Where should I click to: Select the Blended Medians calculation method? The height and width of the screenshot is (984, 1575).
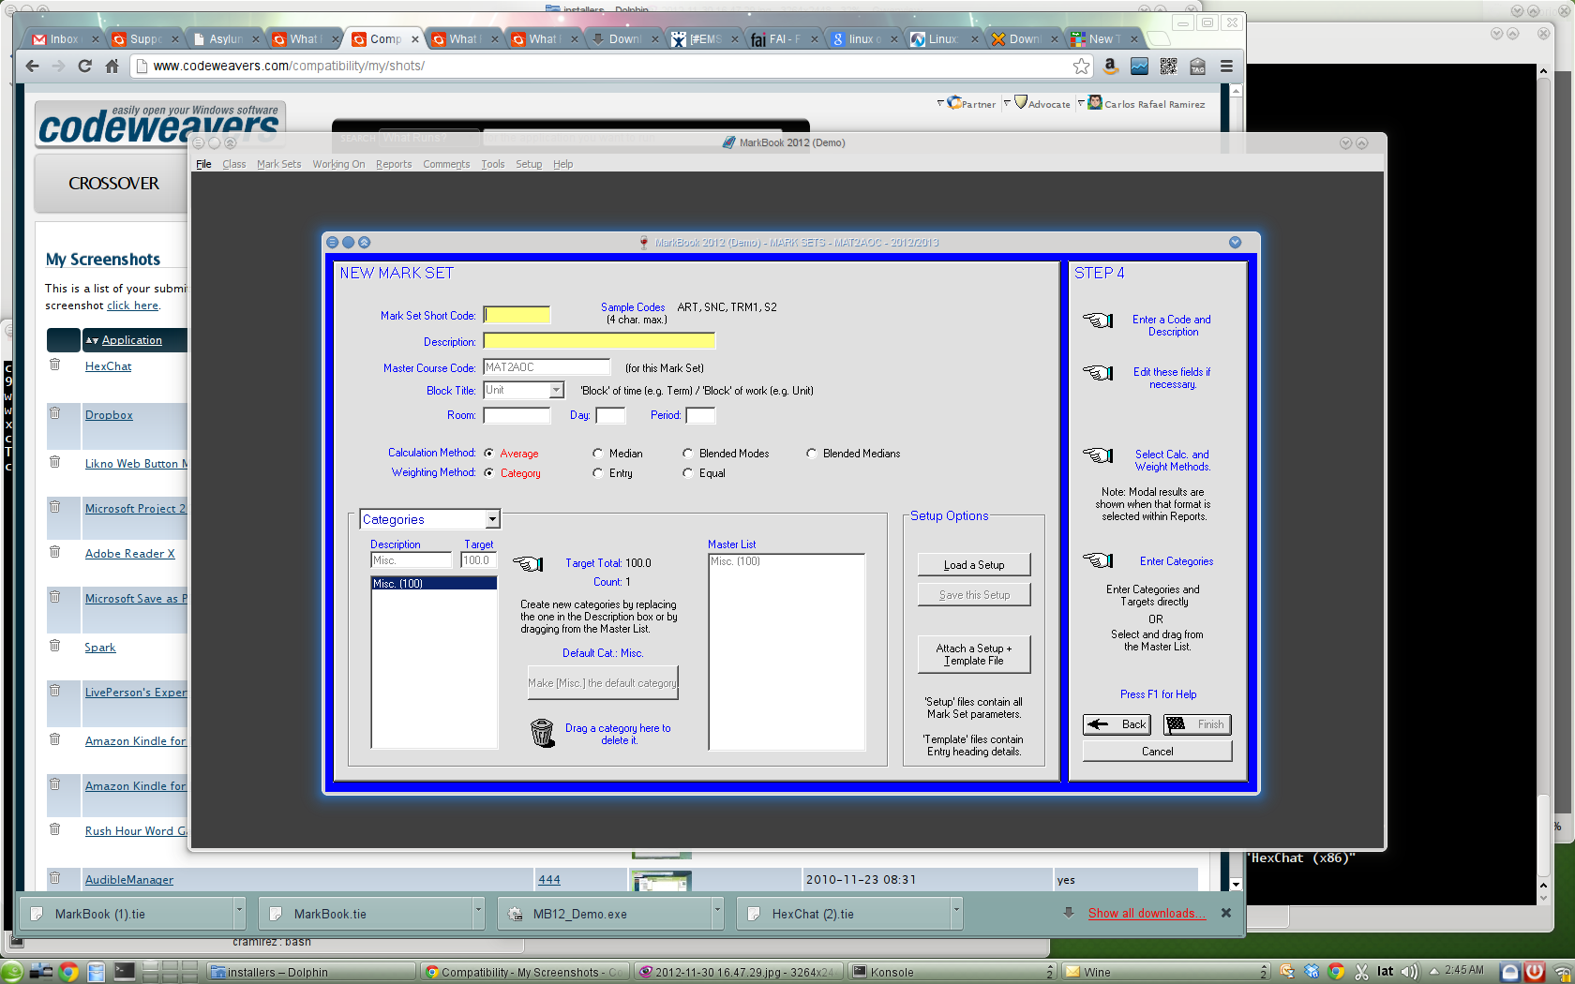pos(811,454)
